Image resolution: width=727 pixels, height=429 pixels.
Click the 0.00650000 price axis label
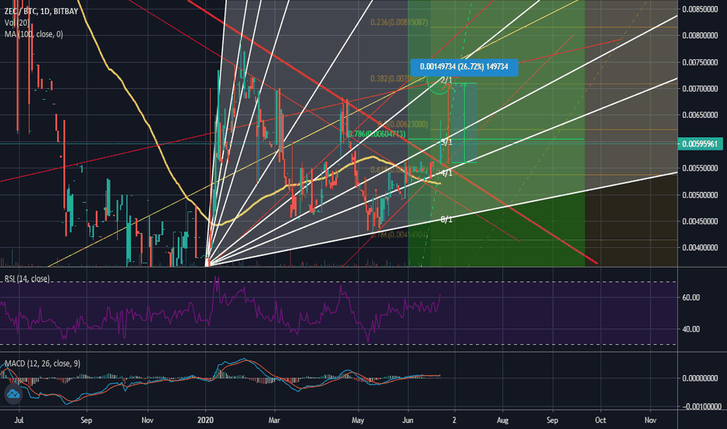click(700, 115)
